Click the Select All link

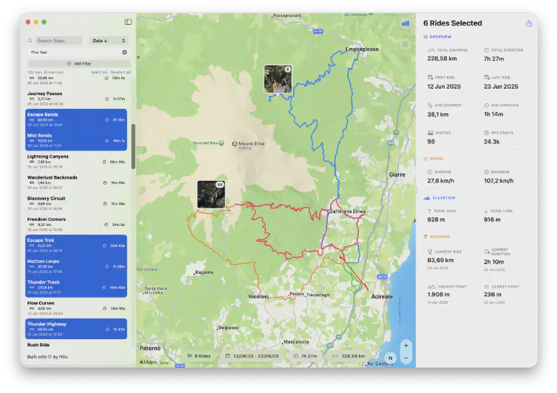[x=99, y=73]
